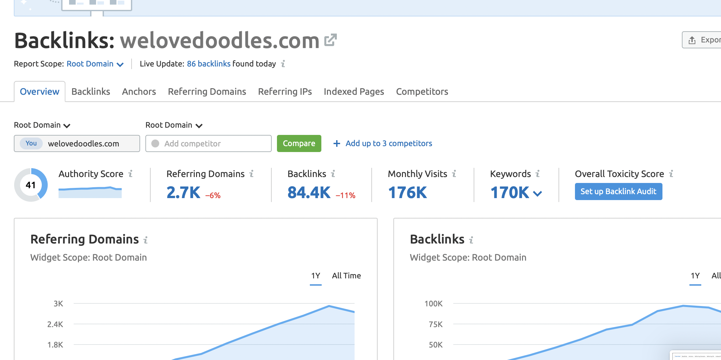Viewport: 721px width, 360px height.
Task: Select 1Y range in Backlinks widget
Action: click(695, 276)
